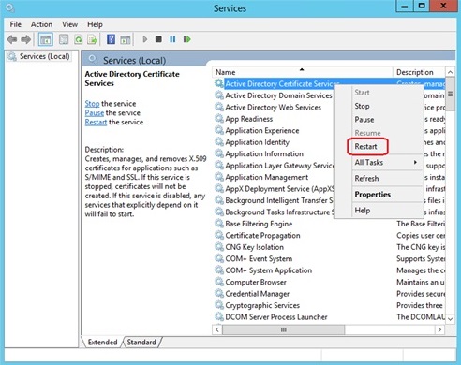Click the Stop Service square icon

(x=158, y=39)
